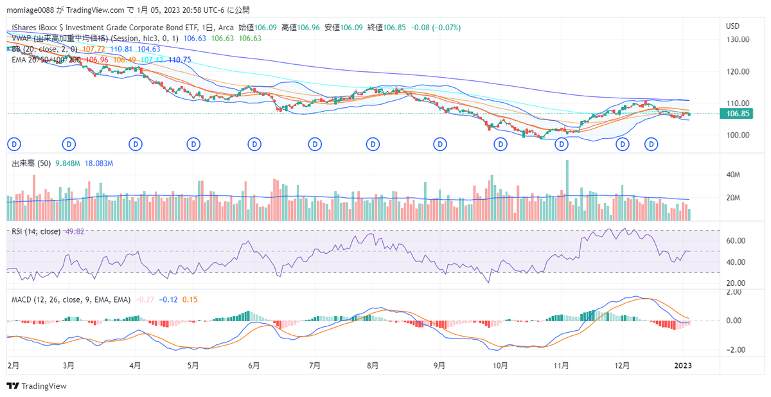Click the 130.00 price axis label
Screen dimensions: 771x397
coord(738,40)
